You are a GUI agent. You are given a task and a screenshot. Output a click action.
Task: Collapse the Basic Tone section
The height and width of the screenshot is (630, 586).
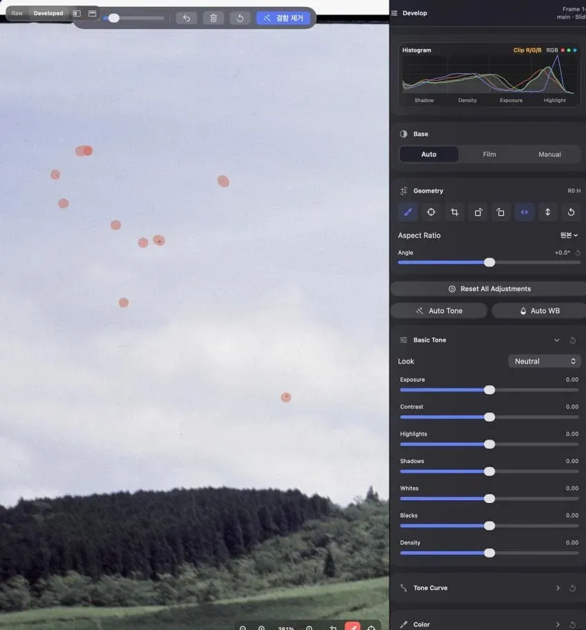[x=557, y=340]
